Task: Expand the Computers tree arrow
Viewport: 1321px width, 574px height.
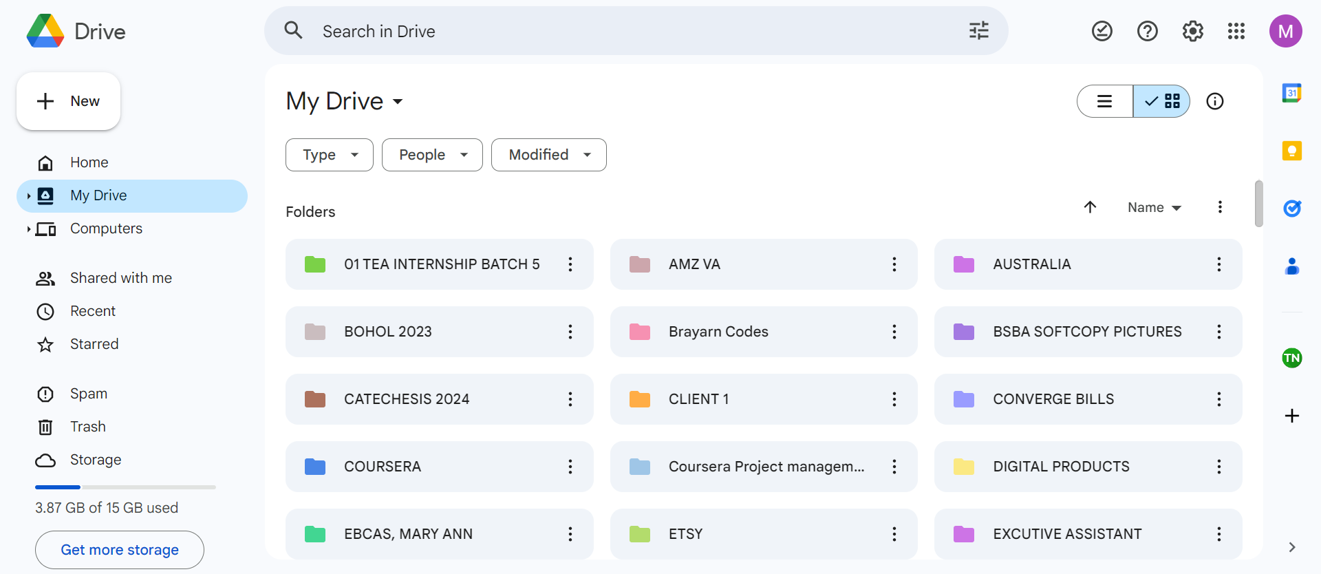Action: pyautogui.click(x=28, y=229)
